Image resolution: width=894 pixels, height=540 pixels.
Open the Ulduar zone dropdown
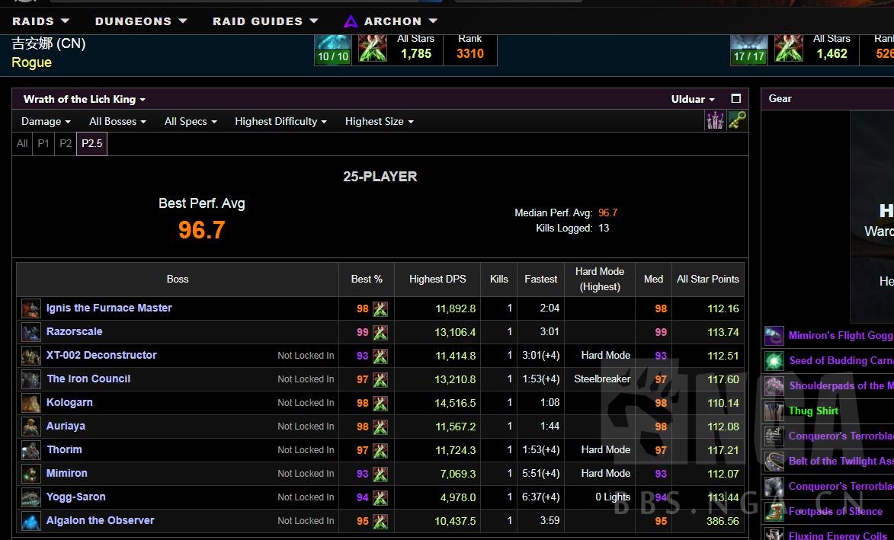(x=693, y=99)
